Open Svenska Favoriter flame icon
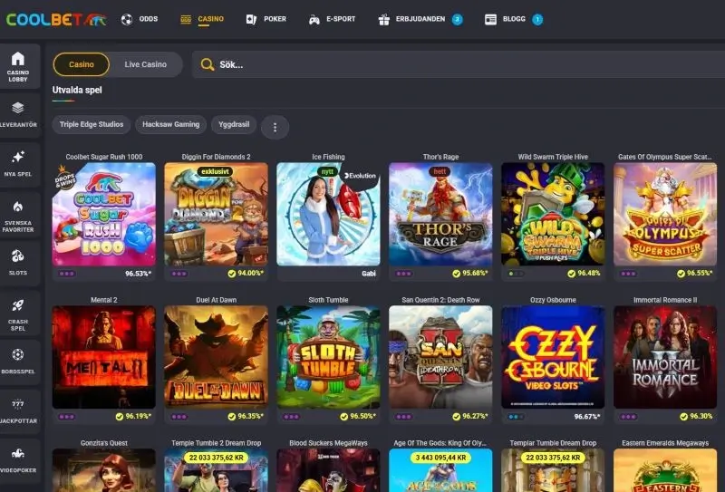This screenshot has height=492, width=725. [x=17, y=207]
